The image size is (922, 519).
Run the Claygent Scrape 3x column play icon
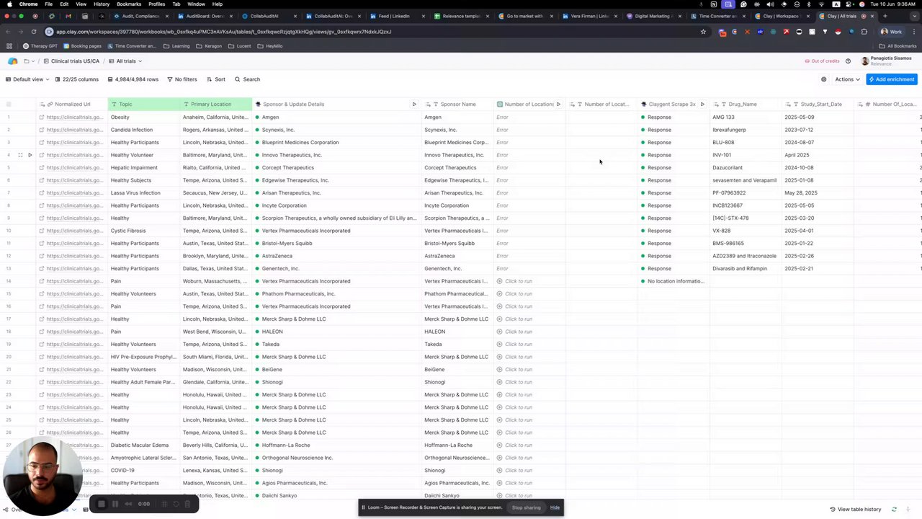[x=702, y=105]
